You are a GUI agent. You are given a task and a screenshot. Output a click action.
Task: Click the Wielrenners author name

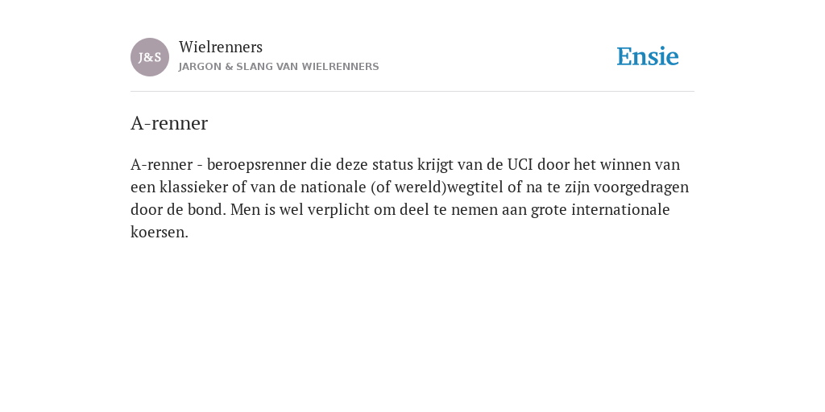pos(221,47)
